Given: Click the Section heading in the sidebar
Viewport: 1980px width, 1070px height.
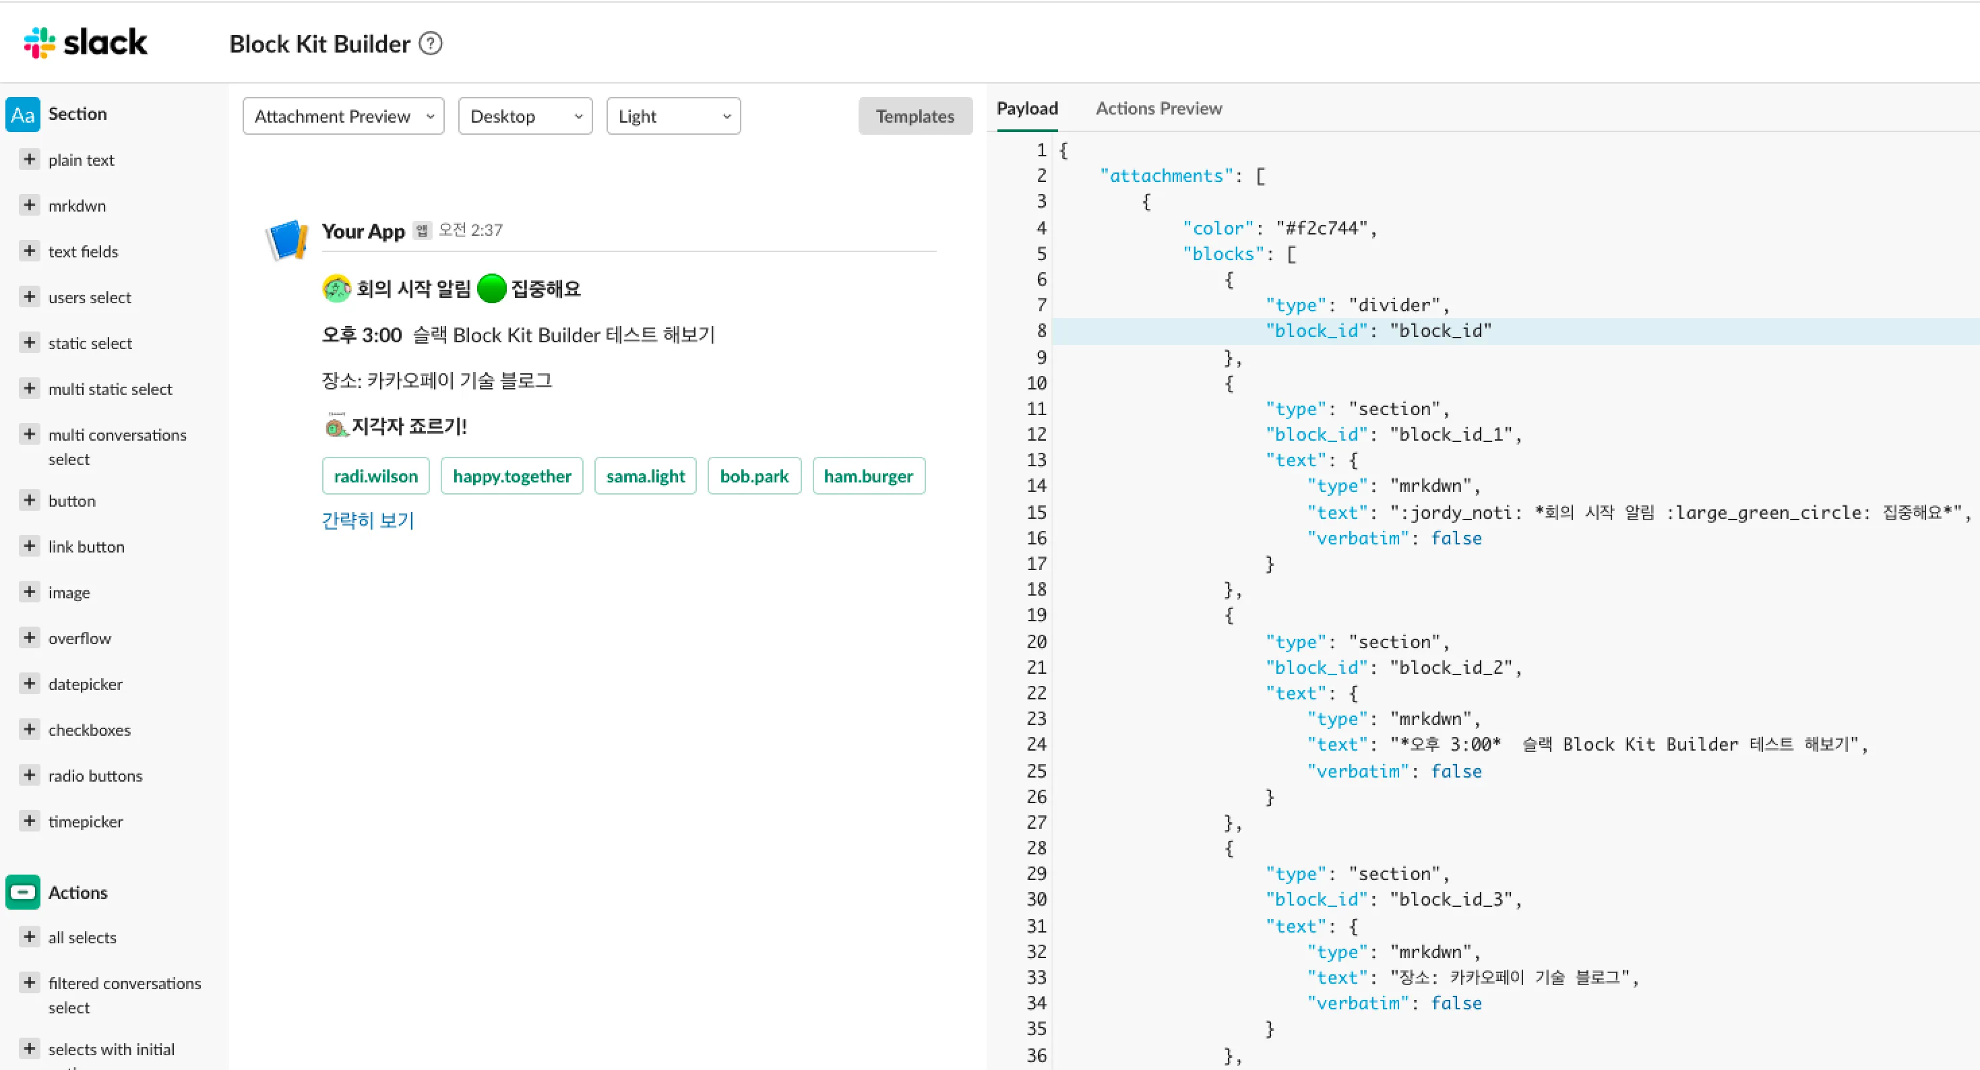Looking at the screenshot, I should point(78,114).
